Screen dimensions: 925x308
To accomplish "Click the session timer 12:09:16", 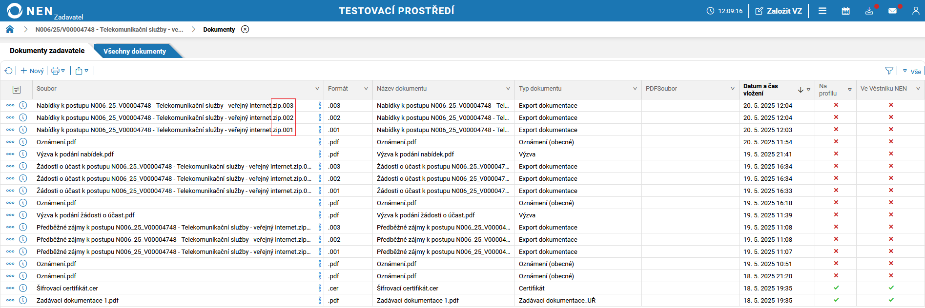I will 725,11.
